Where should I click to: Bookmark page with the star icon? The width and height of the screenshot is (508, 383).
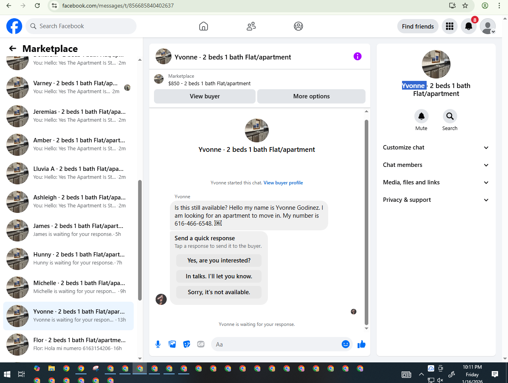[465, 6]
